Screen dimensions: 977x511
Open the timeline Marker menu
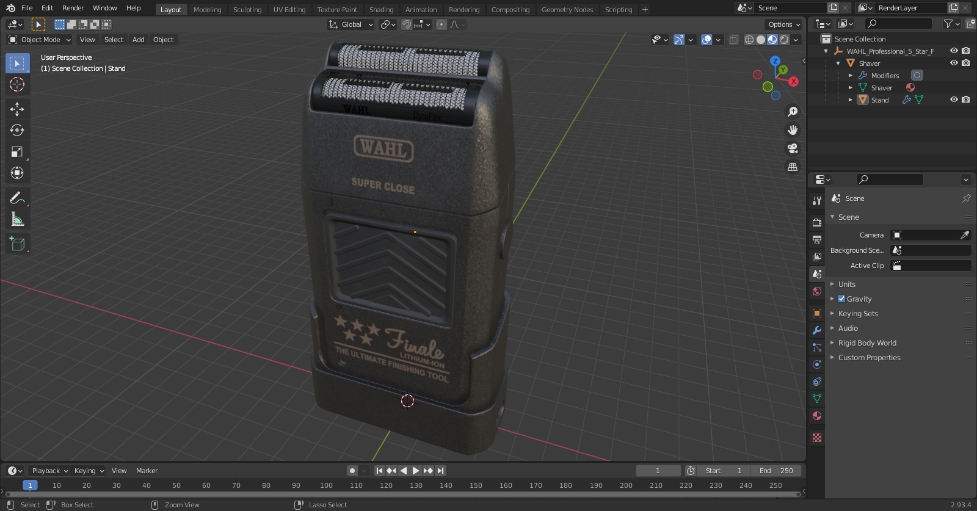pos(147,471)
